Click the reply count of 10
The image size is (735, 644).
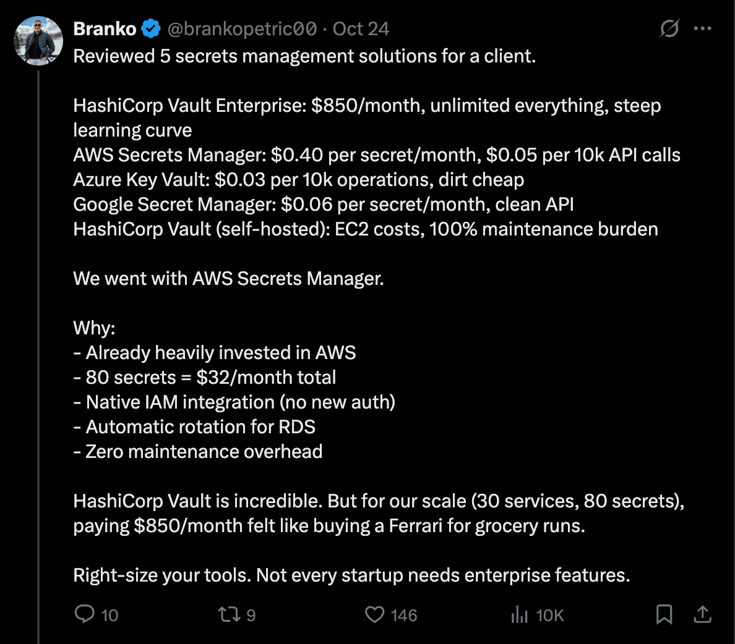click(x=110, y=615)
